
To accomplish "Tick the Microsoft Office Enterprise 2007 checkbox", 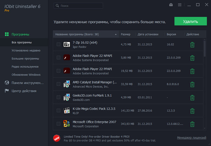I will (58, 124).
